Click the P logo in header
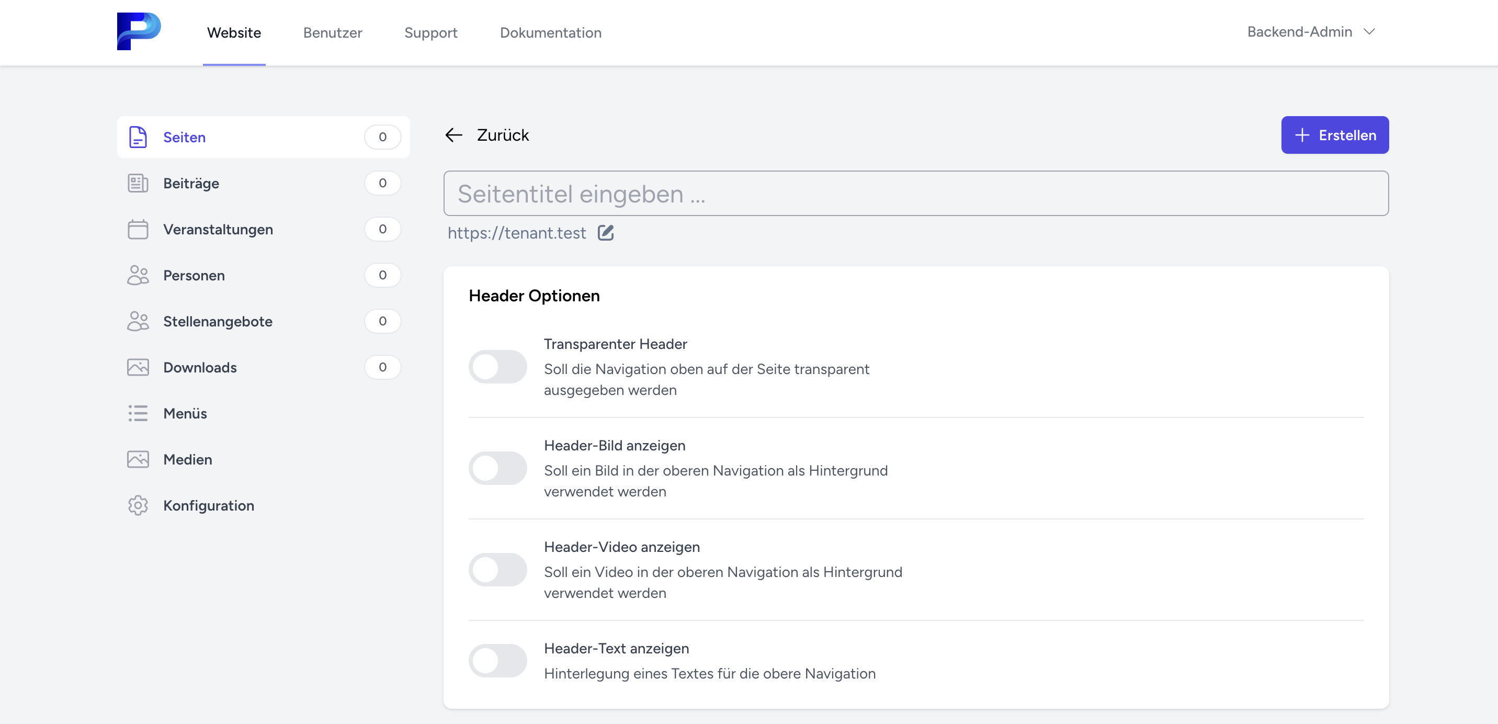 (x=139, y=31)
